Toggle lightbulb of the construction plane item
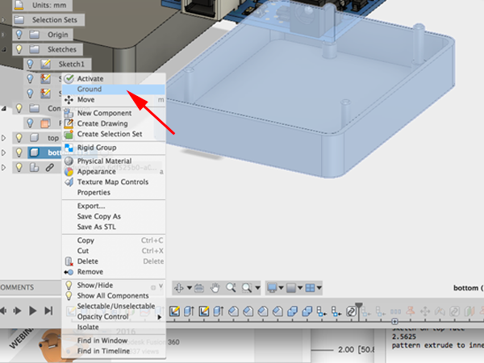The width and height of the screenshot is (484, 363). pos(30,123)
